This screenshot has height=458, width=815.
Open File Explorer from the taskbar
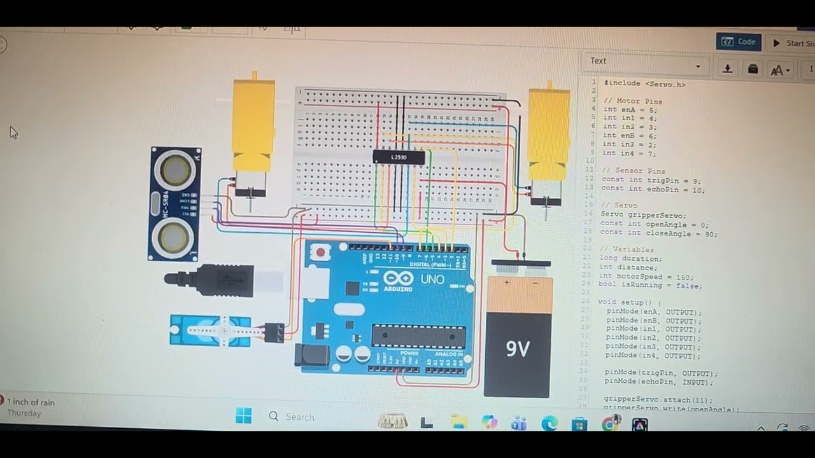click(x=458, y=422)
